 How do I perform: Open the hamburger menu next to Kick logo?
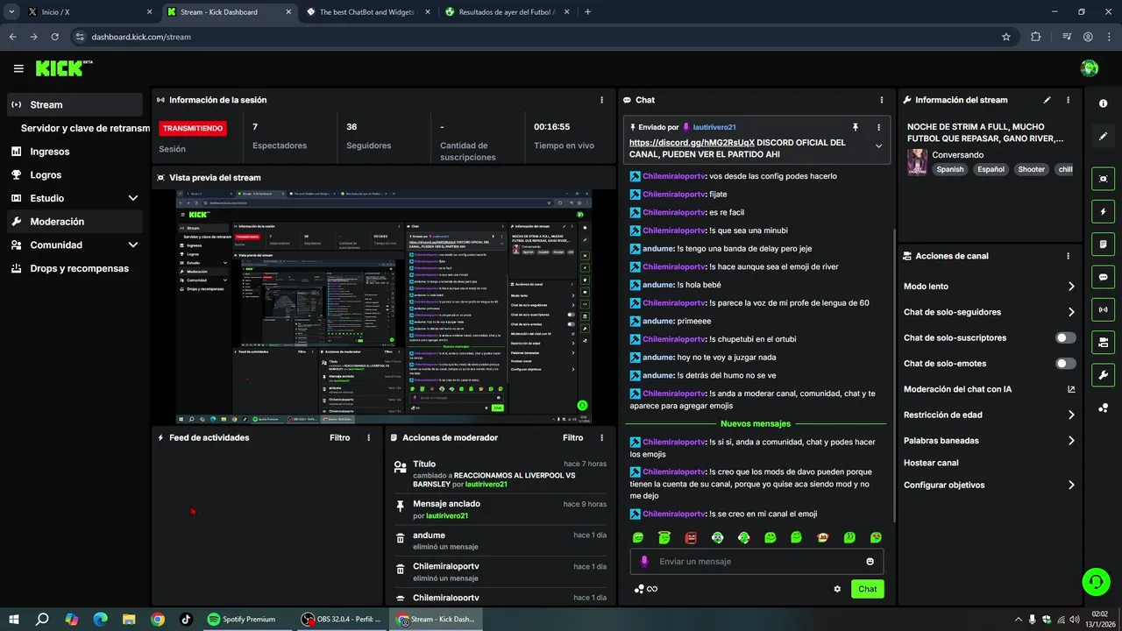click(x=18, y=68)
